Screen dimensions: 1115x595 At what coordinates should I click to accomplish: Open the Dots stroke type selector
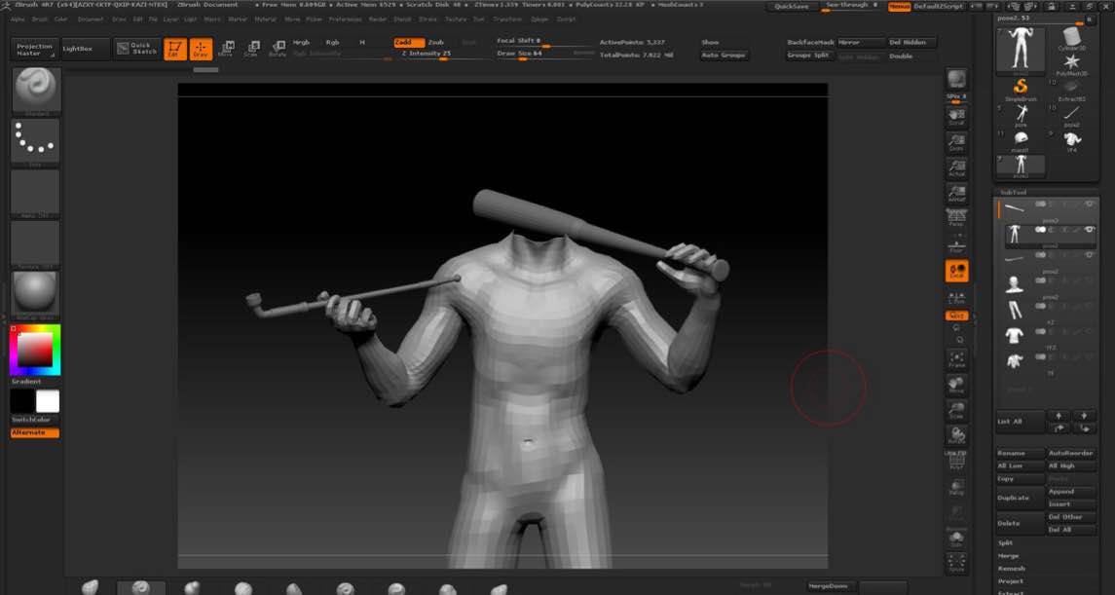(x=35, y=142)
